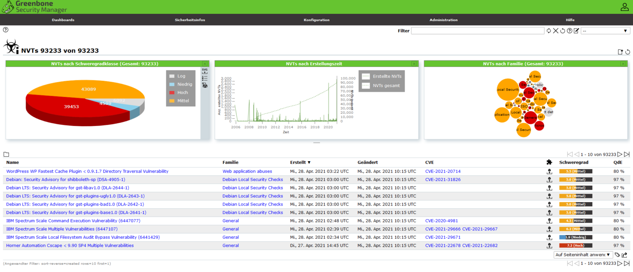The image size is (633, 272).
Task: Open the Konfiguration menu
Action: click(316, 19)
